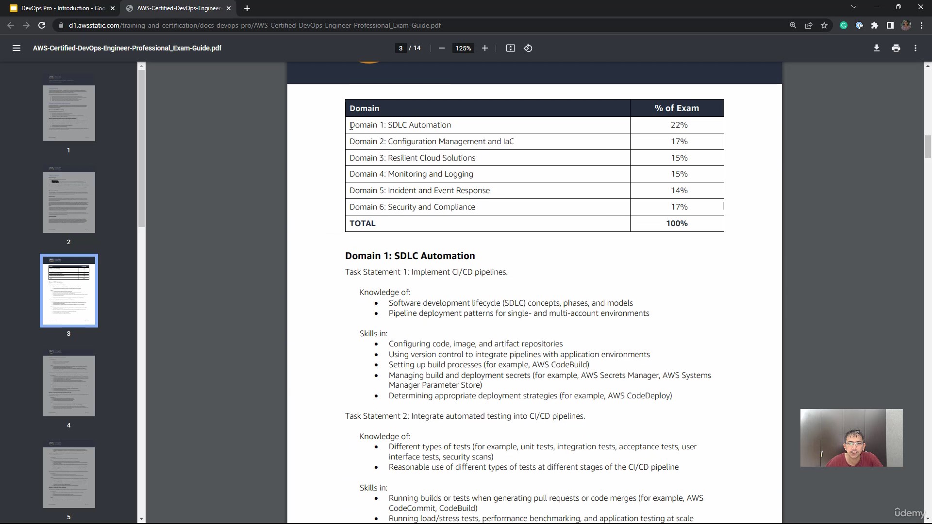Click the '% of Exam' column header
The height and width of the screenshot is (524, 932).
click(677, 108)
